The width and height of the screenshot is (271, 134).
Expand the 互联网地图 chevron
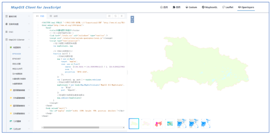[x=29, y=24]
